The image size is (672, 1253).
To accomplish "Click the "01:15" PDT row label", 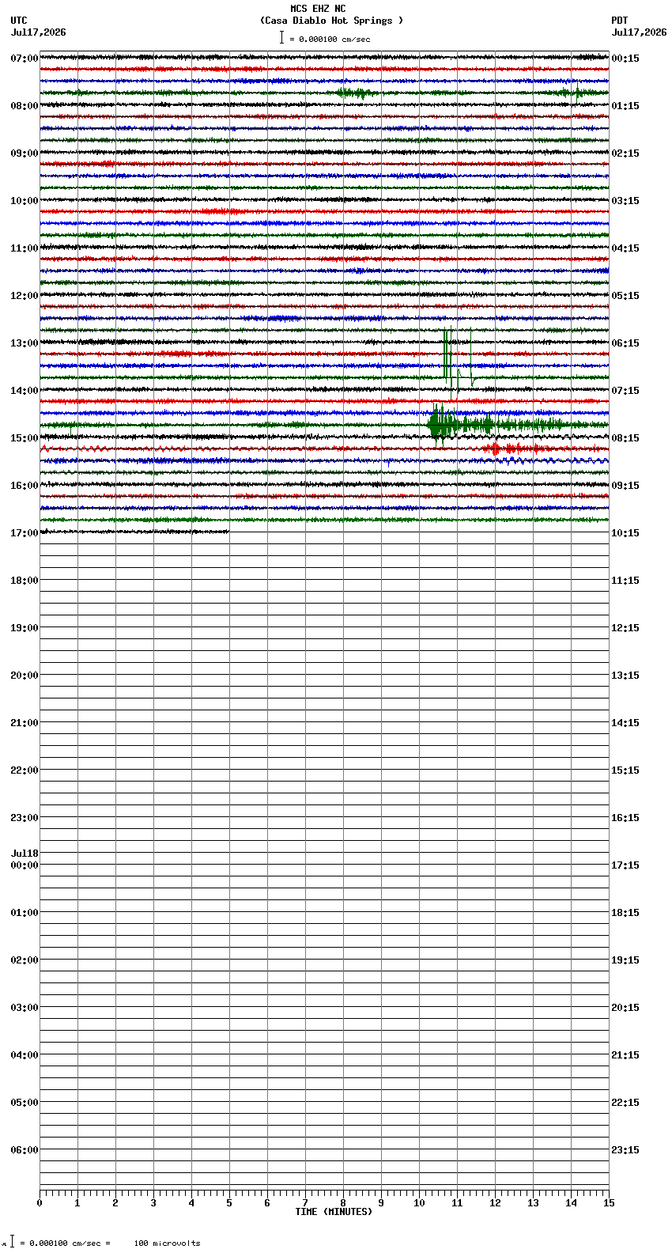I will pos(625,106).
